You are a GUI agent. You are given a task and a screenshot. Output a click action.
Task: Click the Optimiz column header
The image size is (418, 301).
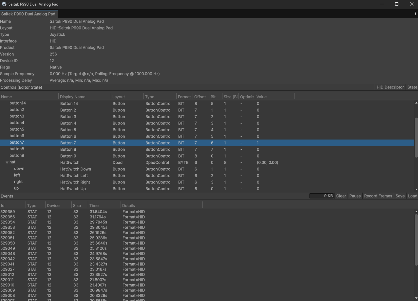tap(247, 97)
